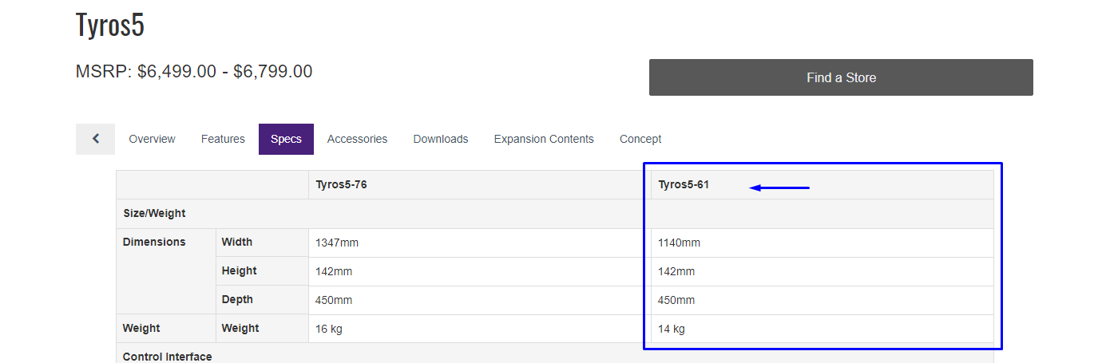Screen dimensions: 1102x363
Task: Click the Dimensions row label
Action: (x=154, y=242)
